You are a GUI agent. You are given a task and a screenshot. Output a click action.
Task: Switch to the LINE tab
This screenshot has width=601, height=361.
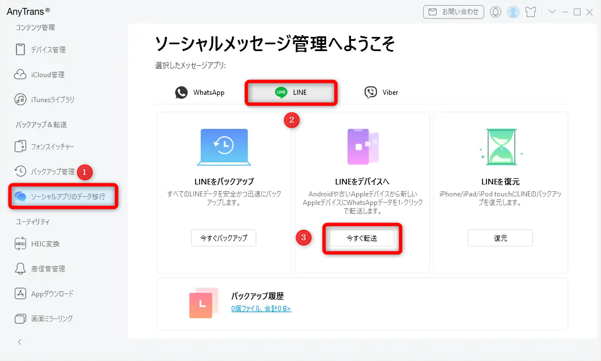point(291,93)
